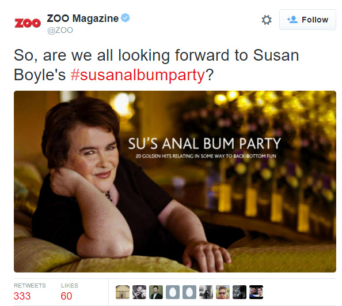Click the Follow button
This screenshot has height=306, width=342.
[x=307, y=20]
